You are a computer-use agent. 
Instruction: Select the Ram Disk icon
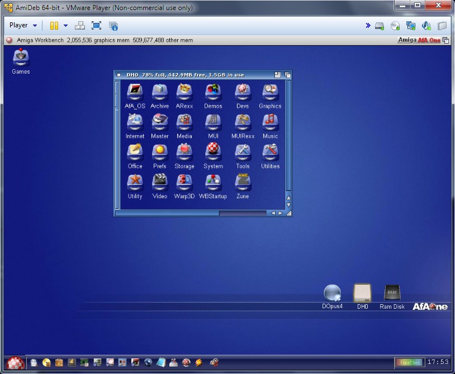coord(392,293)
